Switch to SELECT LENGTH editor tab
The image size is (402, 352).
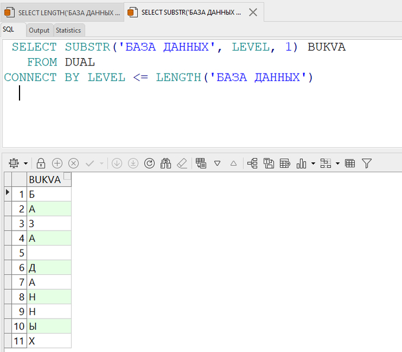(63, 12)
